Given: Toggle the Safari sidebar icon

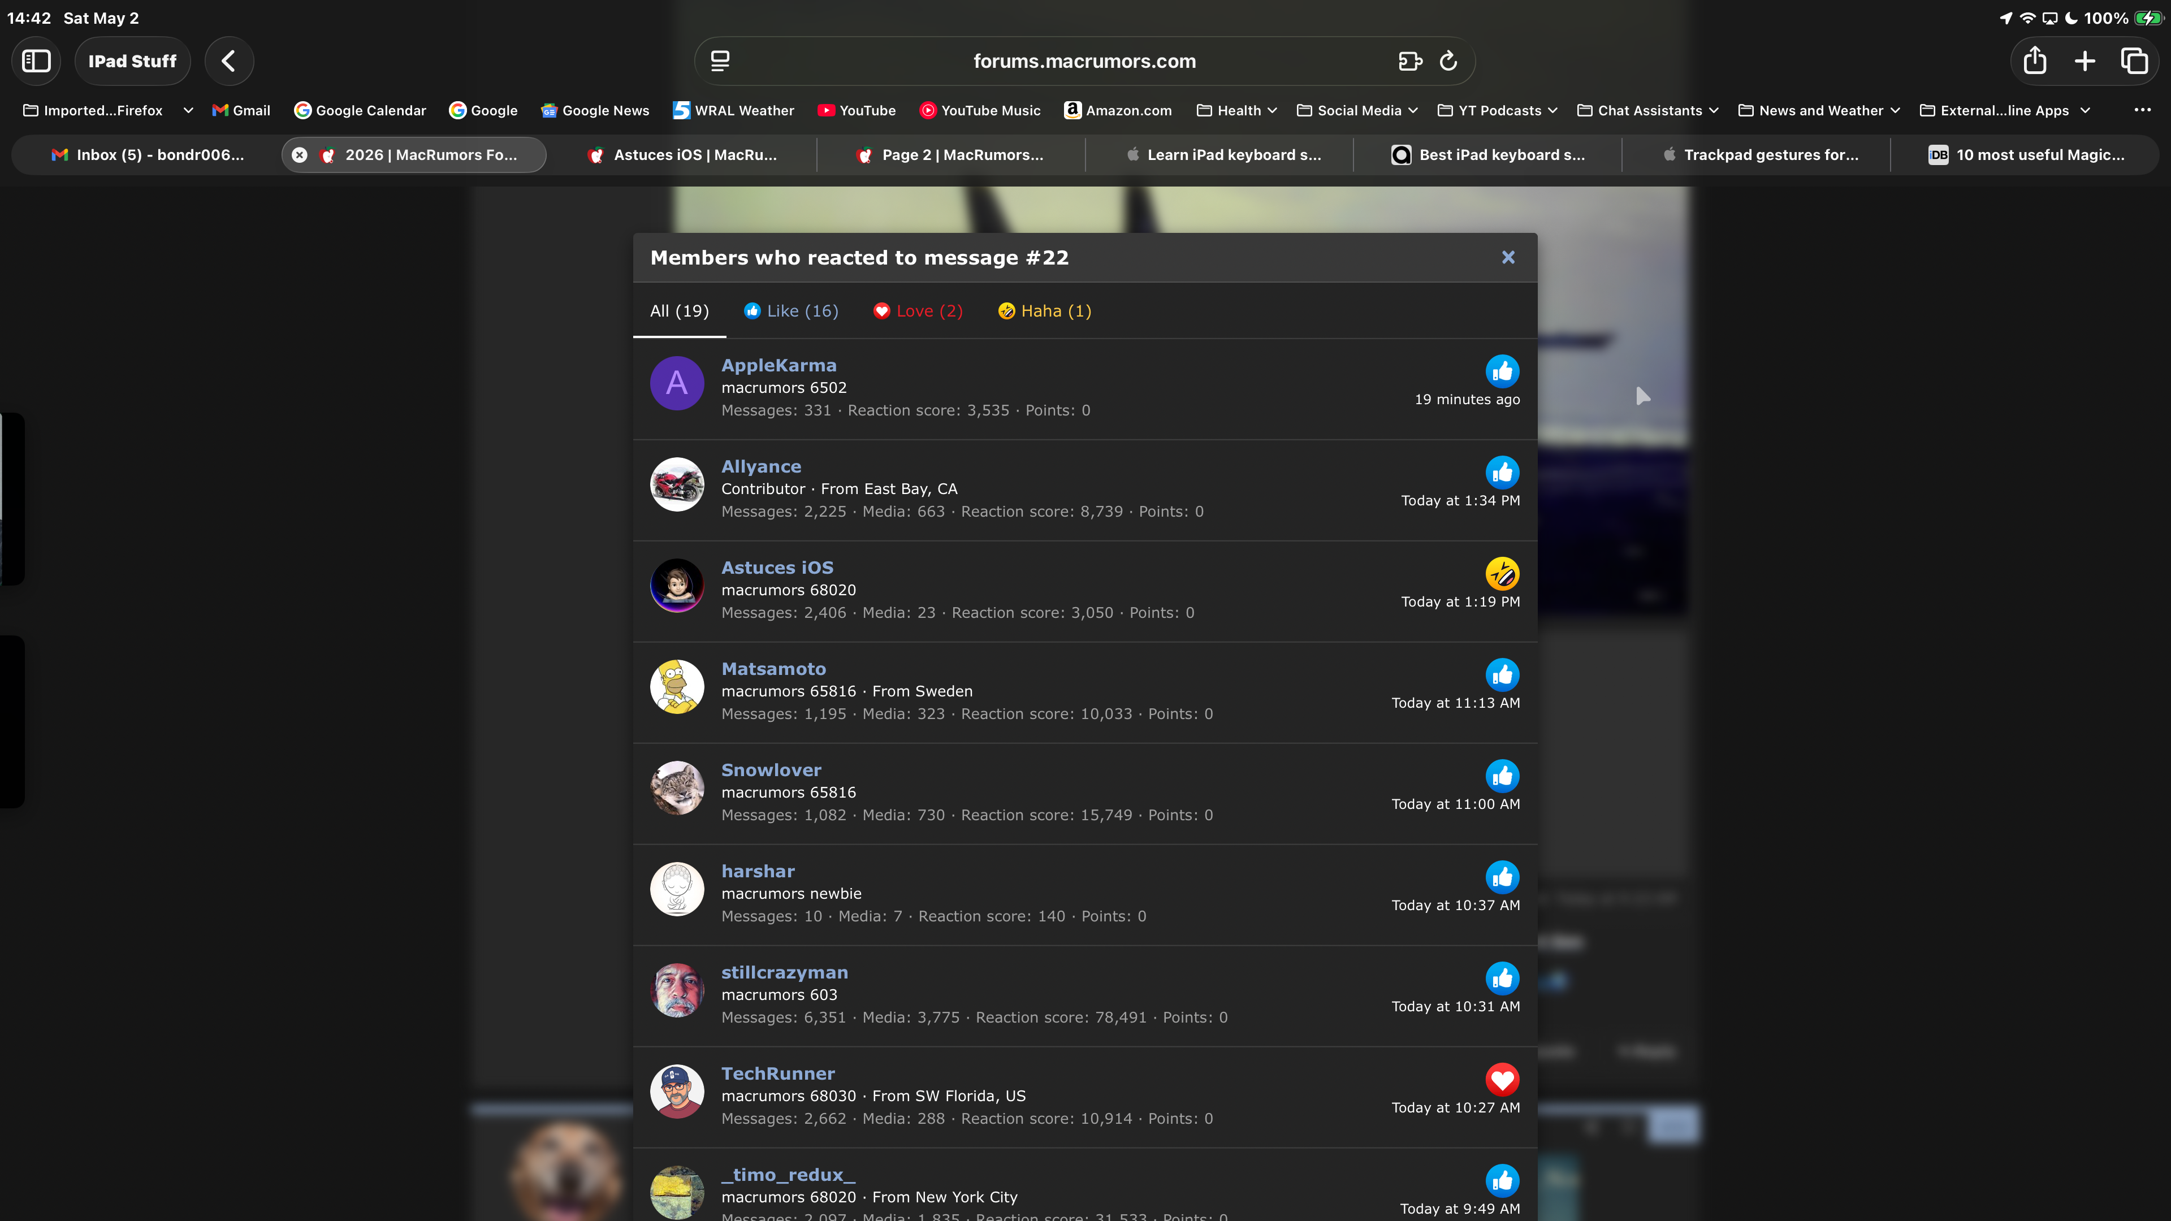Looking at the screenshot, I should 36,60.
